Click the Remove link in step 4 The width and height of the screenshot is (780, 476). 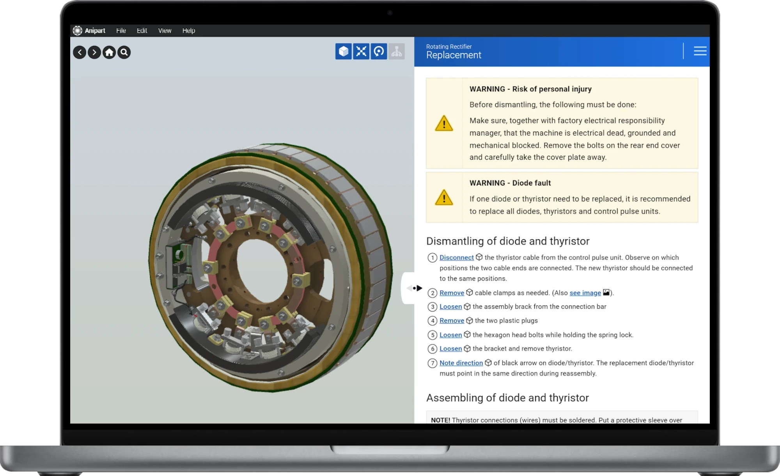point(452,321)
